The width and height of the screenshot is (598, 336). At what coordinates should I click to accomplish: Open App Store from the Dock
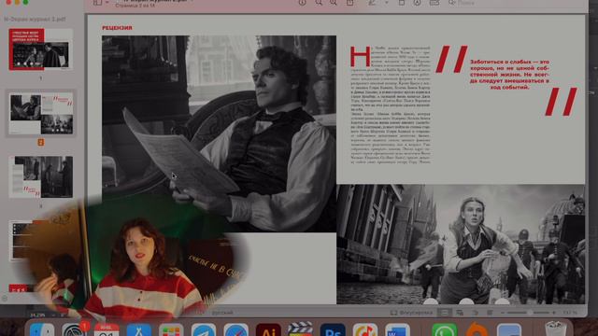139,329
